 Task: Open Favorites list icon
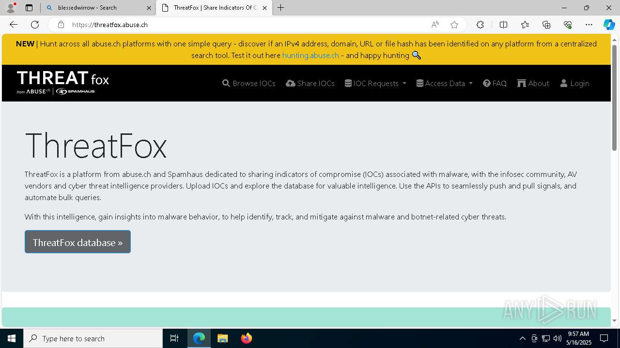click(525, 25)
